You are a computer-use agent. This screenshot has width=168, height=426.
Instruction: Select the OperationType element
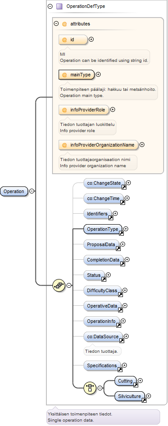click(103, 229)
